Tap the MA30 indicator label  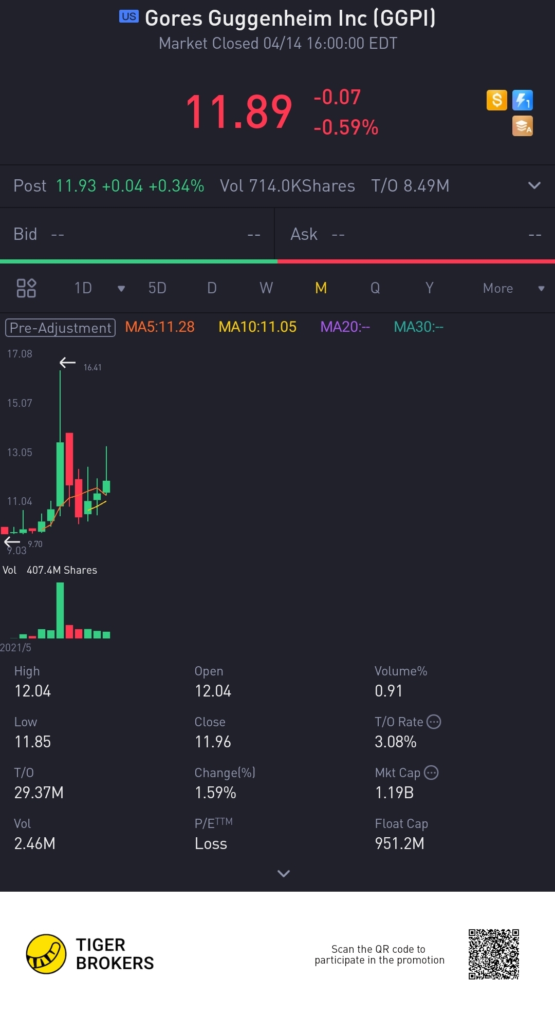(418, 327)
